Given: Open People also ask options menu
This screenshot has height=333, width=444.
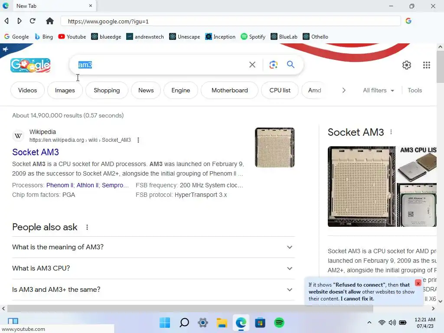Looking at the screenshot, I should point(87,227).
